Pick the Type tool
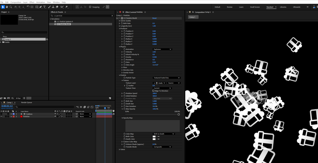This screenshot has width=318, height=163. (x=44, y=7)
